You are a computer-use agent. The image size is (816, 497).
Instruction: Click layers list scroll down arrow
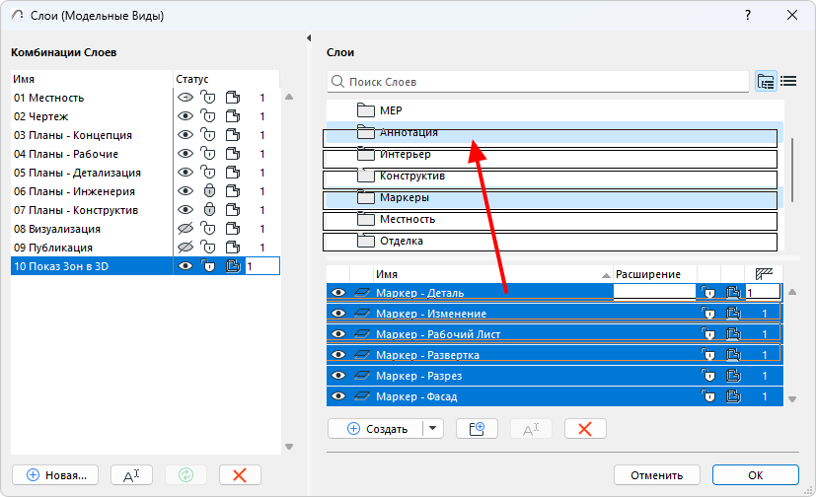click(792, 399)
